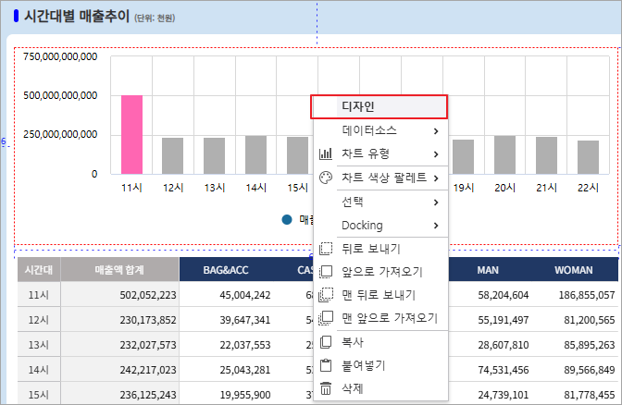Expand the 선택 submenu arrow
This screenshot has width=622, height=405.
point(435,202)
